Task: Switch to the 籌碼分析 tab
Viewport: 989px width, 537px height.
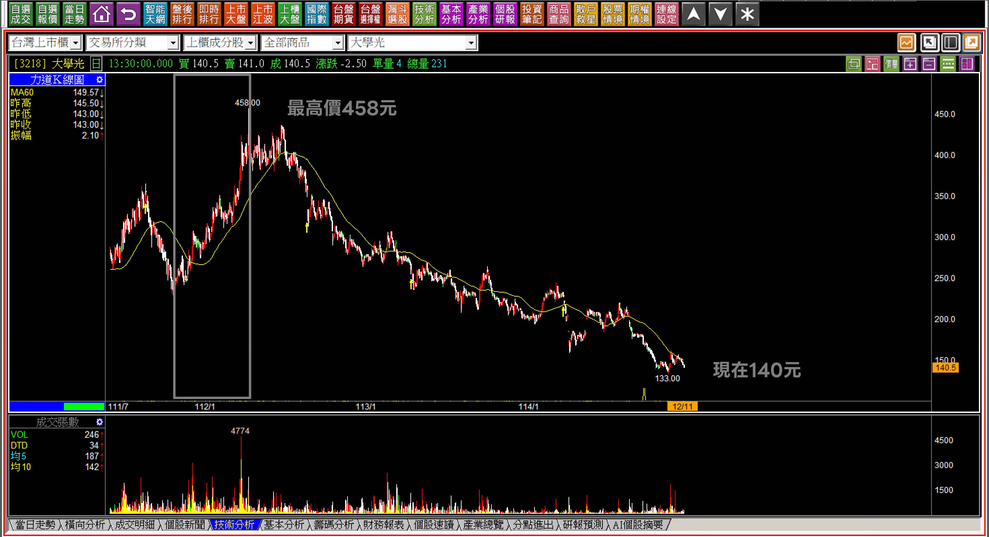Action: tap(333, 524)
